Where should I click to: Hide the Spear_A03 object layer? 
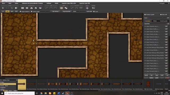point(145,32)
